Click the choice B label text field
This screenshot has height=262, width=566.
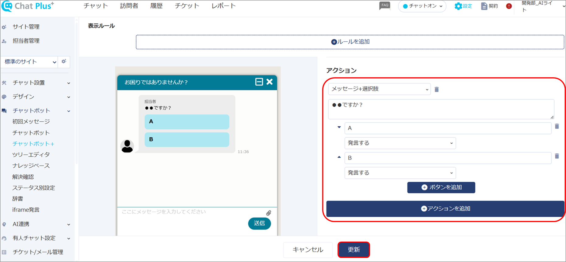coord(448,158)
